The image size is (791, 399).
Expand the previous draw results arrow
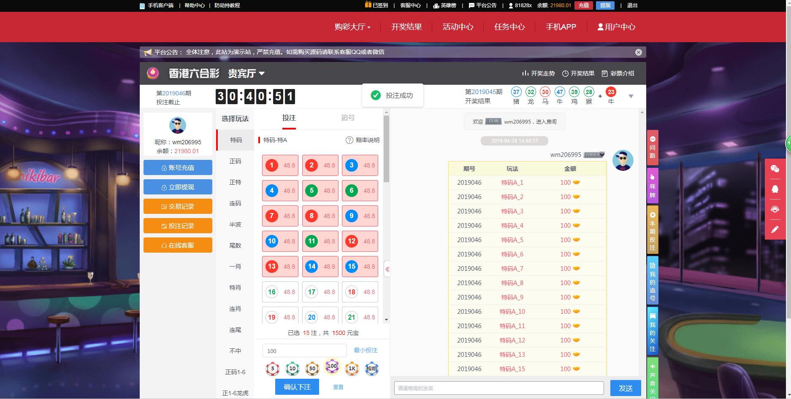tap(631, 96)
